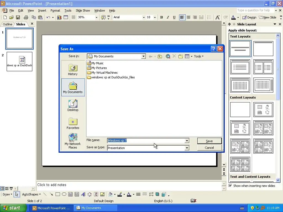Image resolution: width=283 pixels, height=212 pixels.
Task: Select the My Virtual Machines folder
Action: (x=102, y=73)
